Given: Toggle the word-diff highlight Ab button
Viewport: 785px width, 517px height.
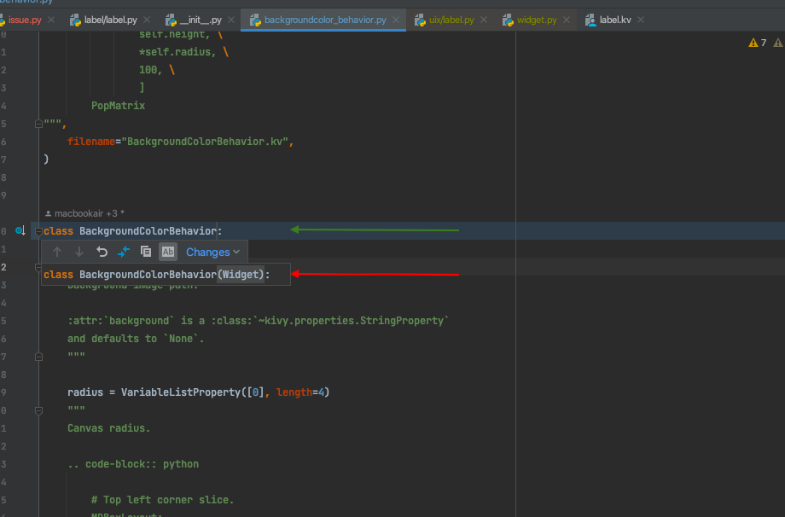Looking at the screenshot, I should (168, 252).
